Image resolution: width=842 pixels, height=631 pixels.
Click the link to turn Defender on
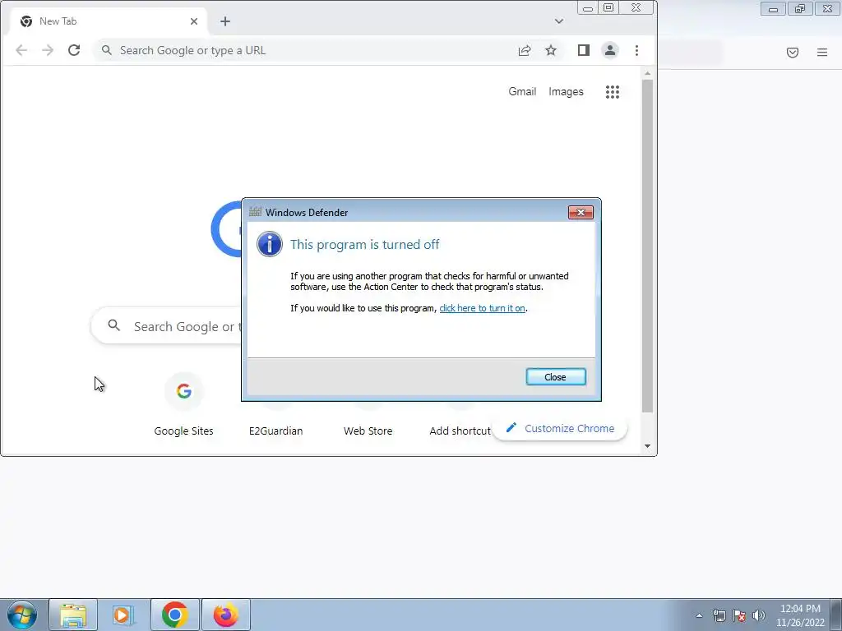(482, 308)
